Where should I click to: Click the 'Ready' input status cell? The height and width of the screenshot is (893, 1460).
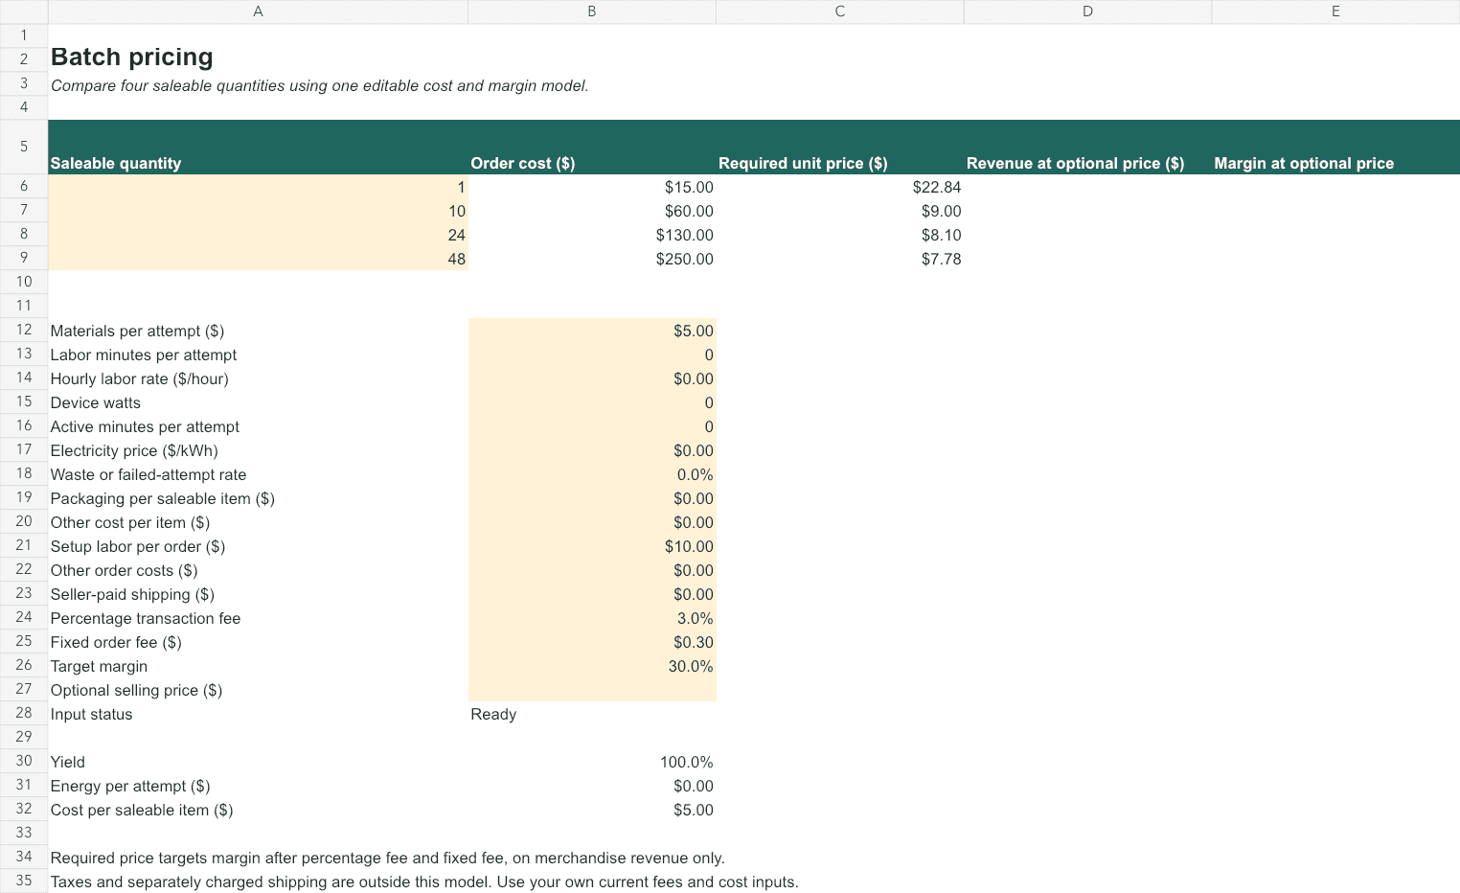tap(592, 714)
